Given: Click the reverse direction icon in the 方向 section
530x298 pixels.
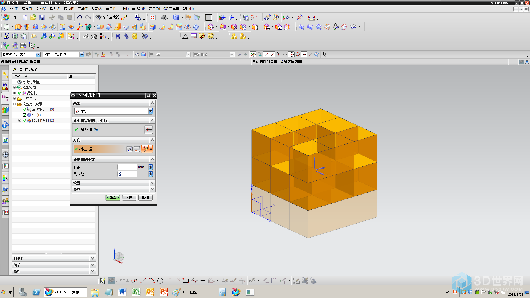Looking at the screenshot, I should click(x=129, y=149).
